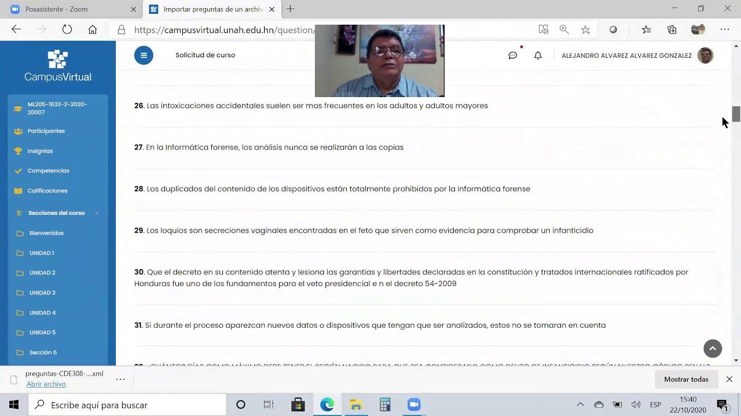Click the Windows search box

[x=127, y=404]
